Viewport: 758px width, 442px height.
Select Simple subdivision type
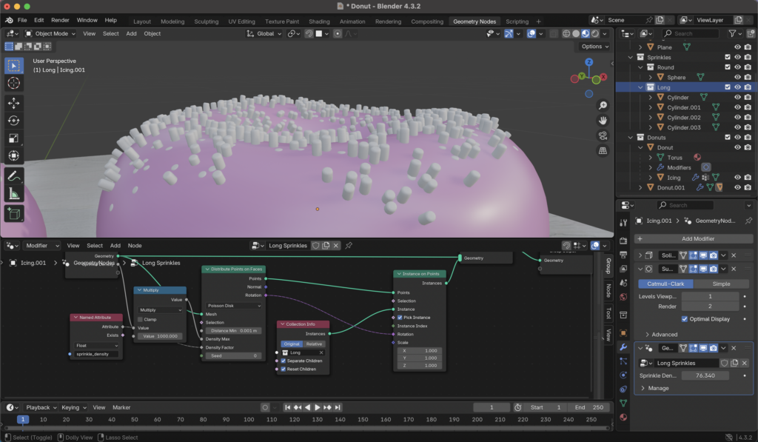pyautogui.click(x=721, y=284)
